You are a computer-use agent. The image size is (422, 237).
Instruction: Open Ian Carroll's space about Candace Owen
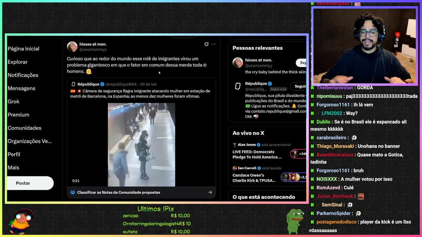[x=254, y=178]
